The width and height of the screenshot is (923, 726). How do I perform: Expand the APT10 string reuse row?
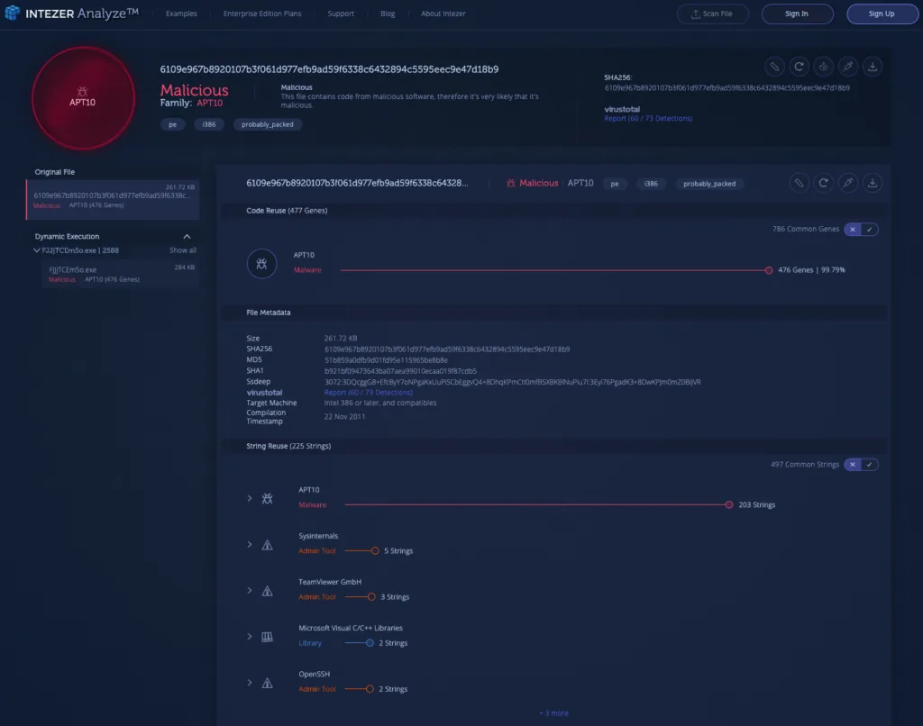(x=250, y=498)
